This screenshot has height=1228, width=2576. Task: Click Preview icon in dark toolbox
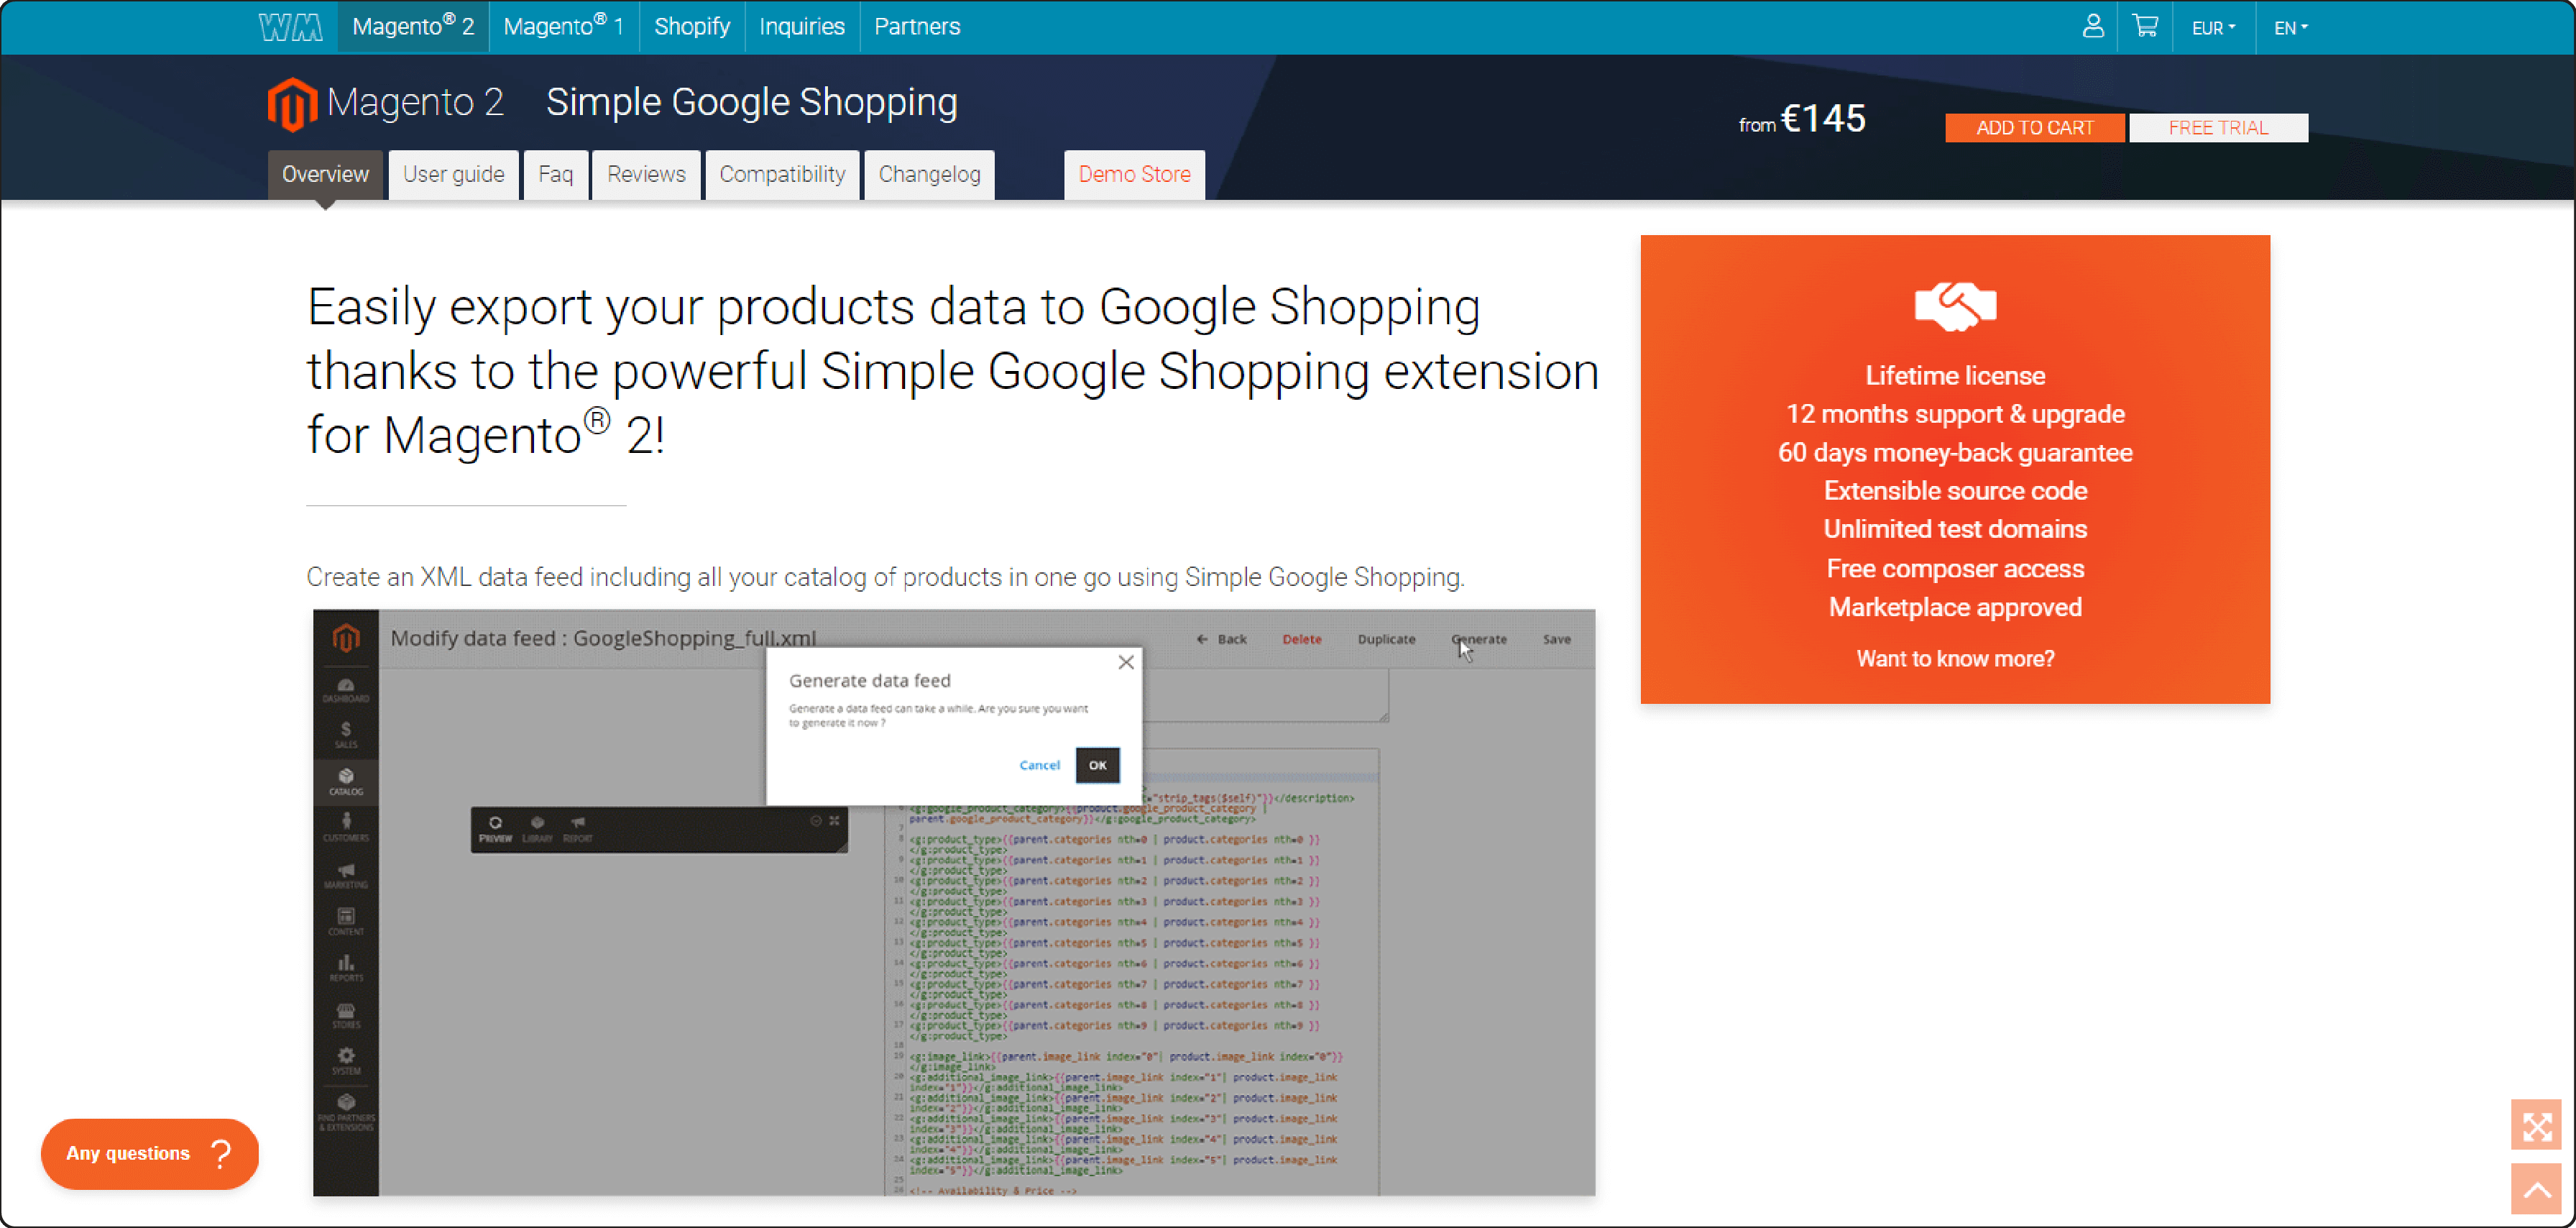pos(495,829)
